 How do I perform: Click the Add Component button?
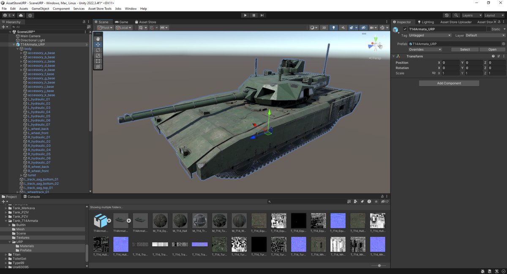point(449,83)
